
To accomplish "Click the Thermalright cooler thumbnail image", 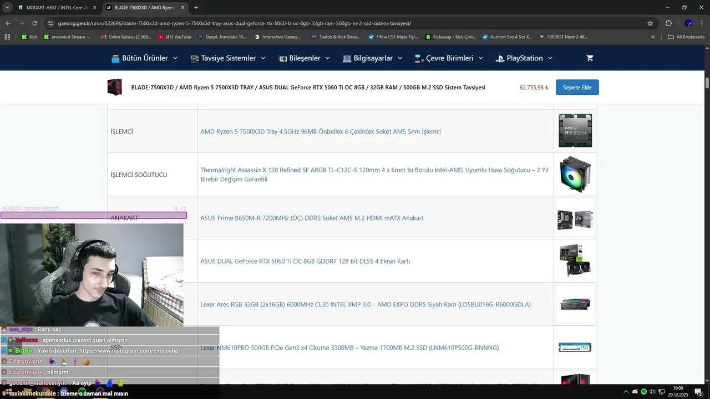I will pyautogui.click(x=575, y=174).
